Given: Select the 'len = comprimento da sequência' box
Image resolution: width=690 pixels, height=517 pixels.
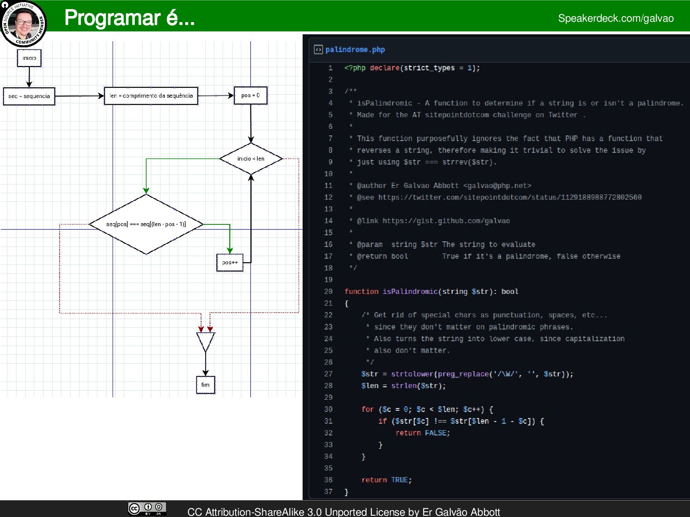Looking at the screenshot, I should (x=151, y=95).
